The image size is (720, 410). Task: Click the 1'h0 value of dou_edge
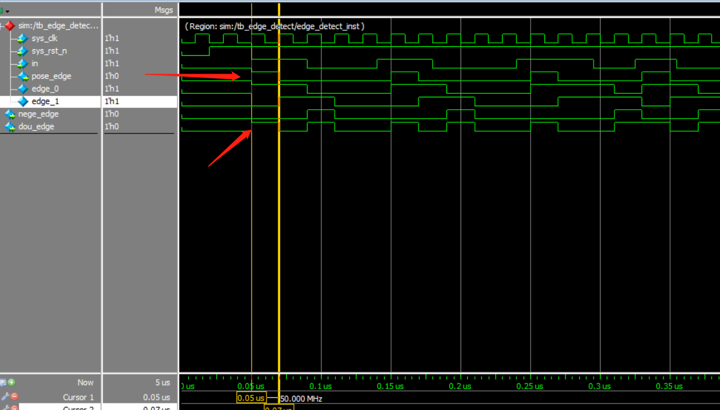tap(112, 126)
